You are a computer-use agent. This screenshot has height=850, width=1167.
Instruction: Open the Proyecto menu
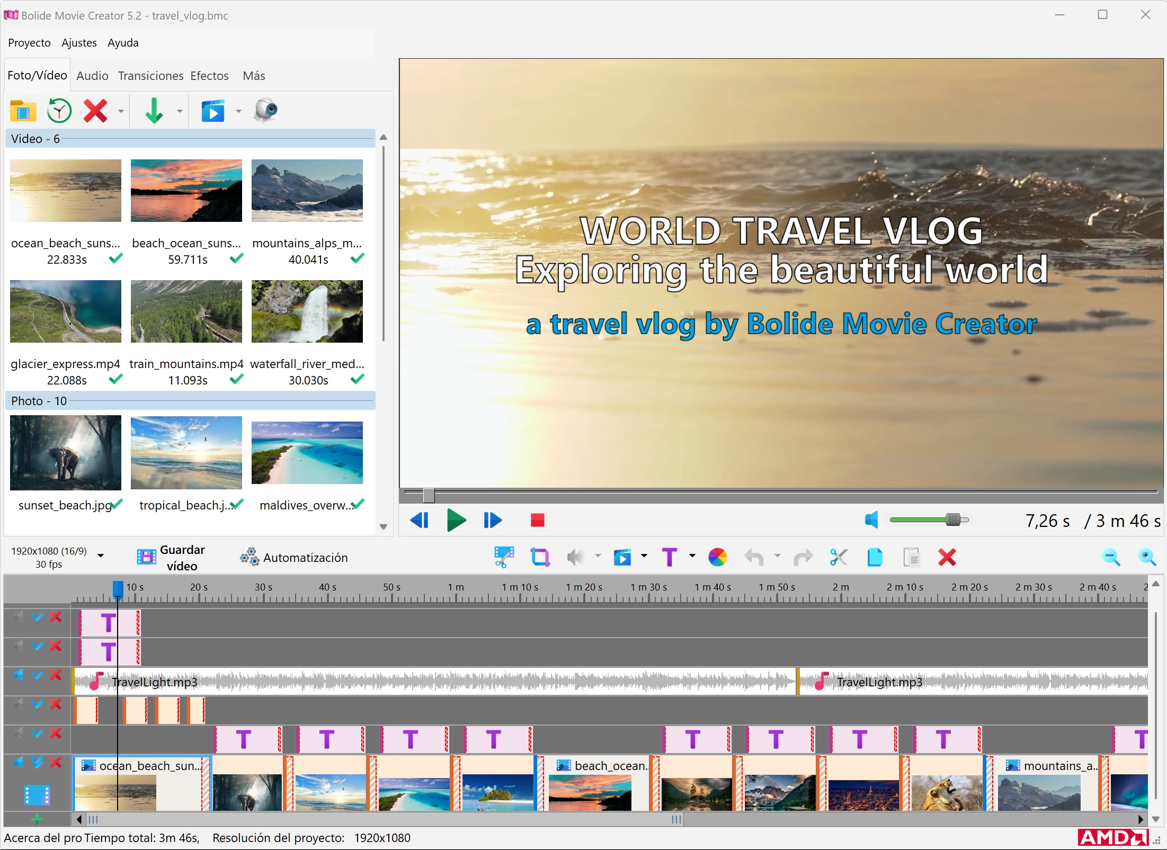[x=29, y=43]
